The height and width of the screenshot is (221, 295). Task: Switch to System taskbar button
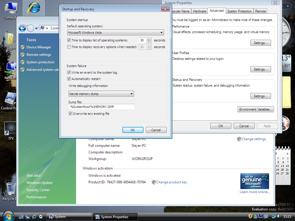[69, 217]
